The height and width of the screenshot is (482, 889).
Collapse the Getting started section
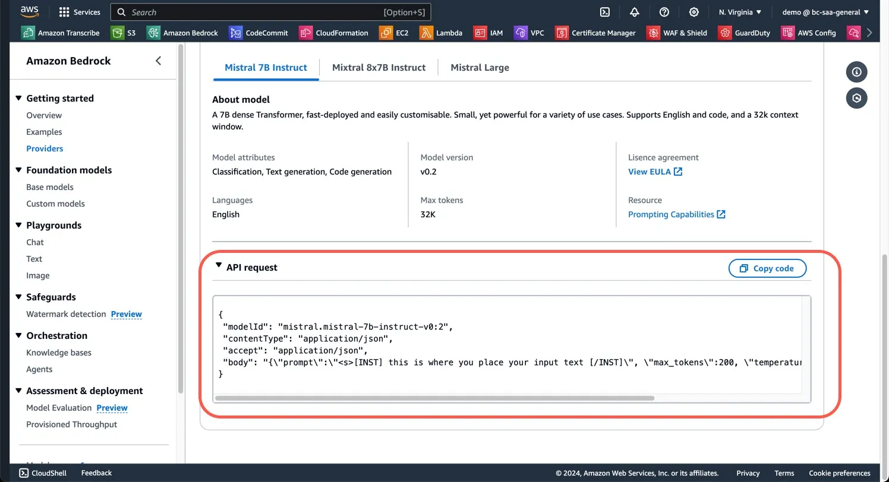(x=18, y=98)
